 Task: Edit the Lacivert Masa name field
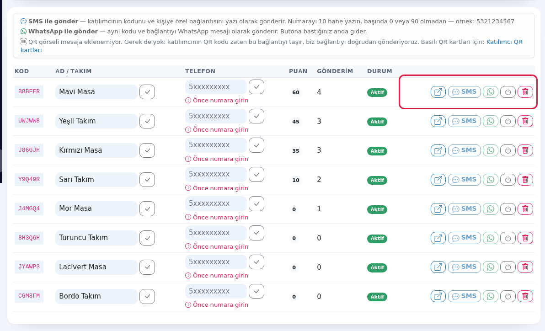(96, 267)
